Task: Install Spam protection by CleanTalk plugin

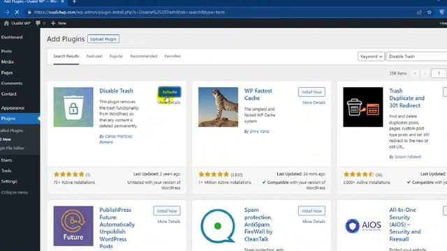Action: pyautogui.click(x=312, y=211)
